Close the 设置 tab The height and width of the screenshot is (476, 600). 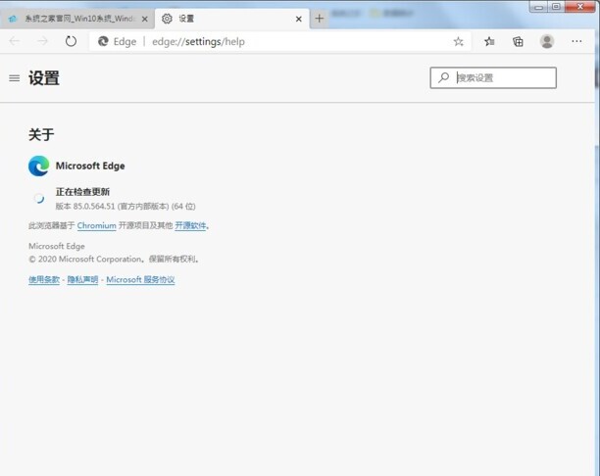tap(299, 19)
